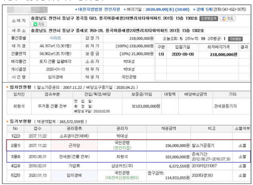253x185 pixels.
Task: Select the creditor 삼성카드(주)
Action: click(122, 166)
